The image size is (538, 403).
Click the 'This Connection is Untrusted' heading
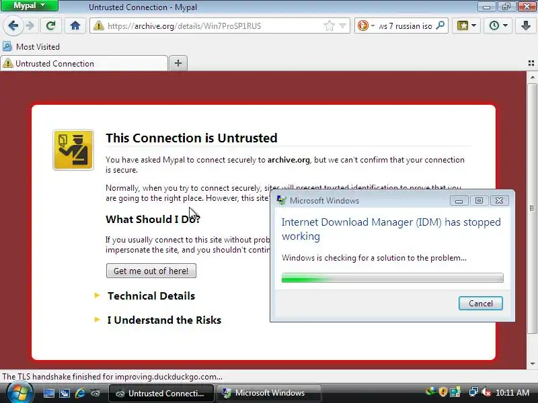point(192,138)
